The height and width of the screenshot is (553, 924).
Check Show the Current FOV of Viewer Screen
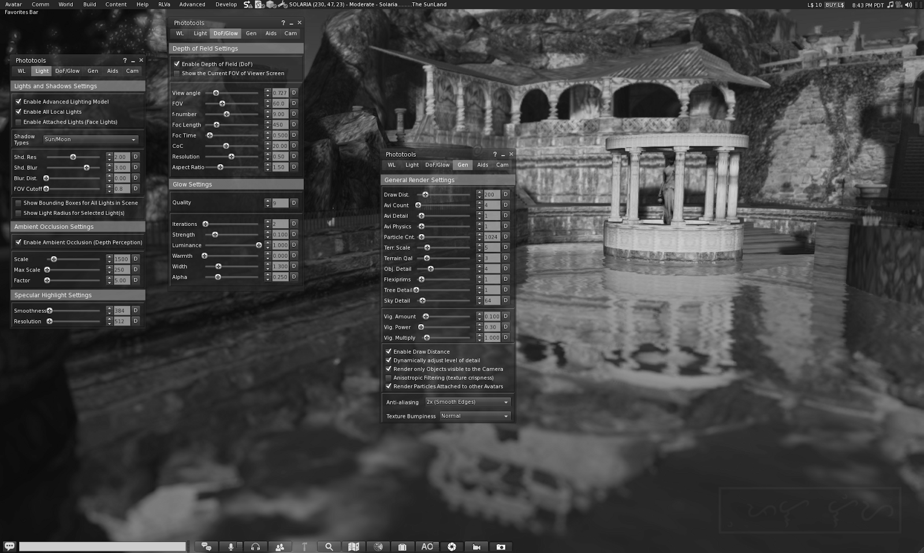pyautogui.click(x=177, y=73)
